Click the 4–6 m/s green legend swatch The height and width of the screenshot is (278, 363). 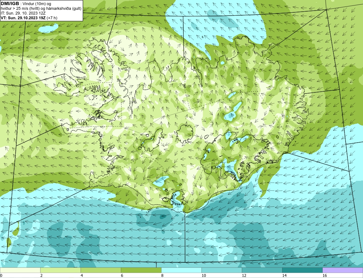[101, 270]
